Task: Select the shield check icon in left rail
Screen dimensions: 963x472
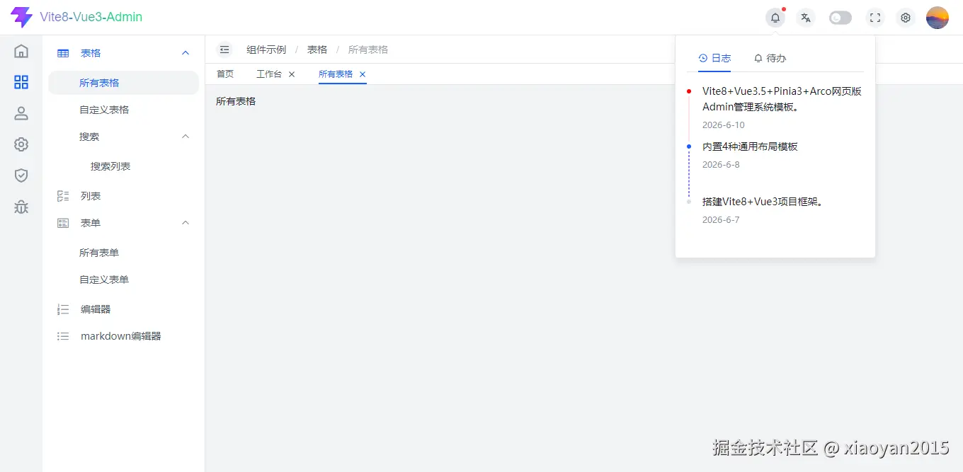Action: pyautogui.click(x=21, y=175)
